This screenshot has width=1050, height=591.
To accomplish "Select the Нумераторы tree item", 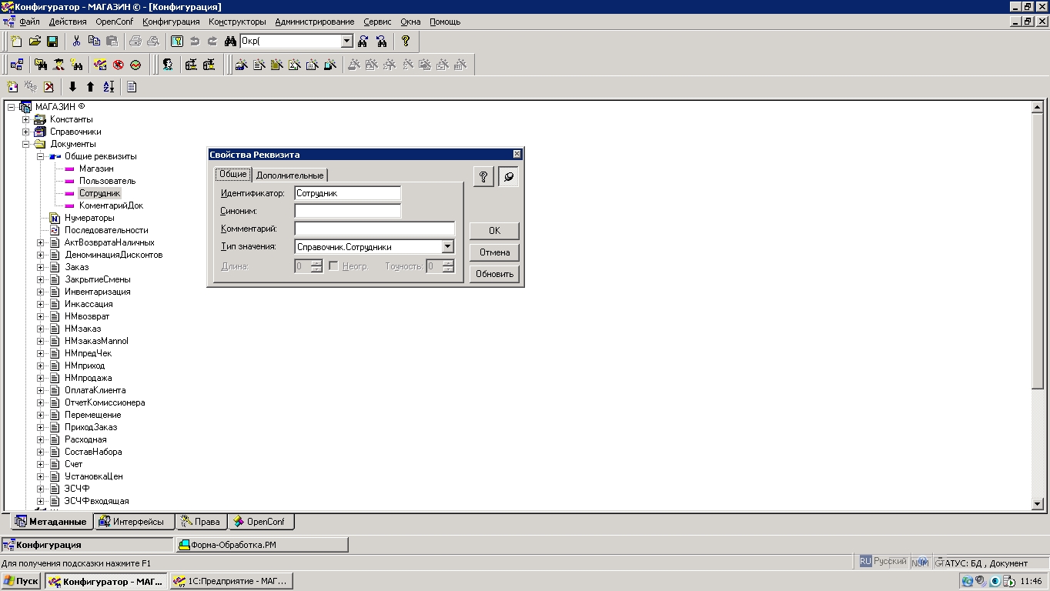I will (x=89, y=218).
